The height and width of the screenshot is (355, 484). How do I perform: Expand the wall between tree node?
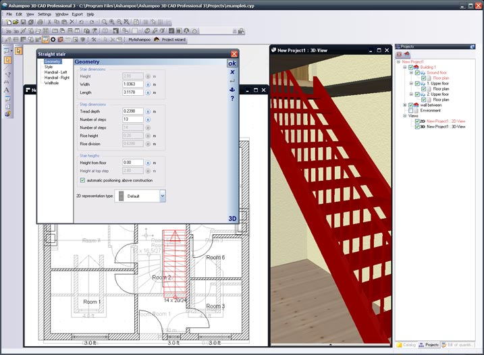[404, 105]
